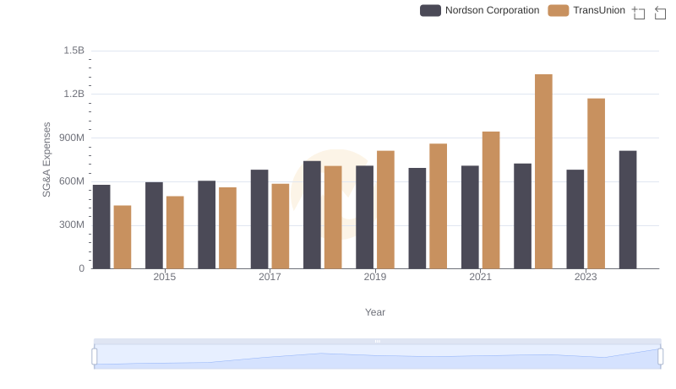Screen dimensions: 676x389
Task: Click the 900M y-axis label
Action: (x=72, y=138)
